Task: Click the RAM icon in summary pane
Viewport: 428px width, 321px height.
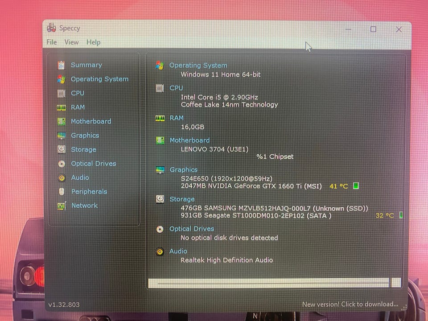Action: click(160, 118)
